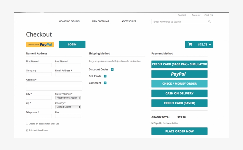243x150 pixels.
Task: Open the Country dropdown showing United States
Action: tap(68, 107)
